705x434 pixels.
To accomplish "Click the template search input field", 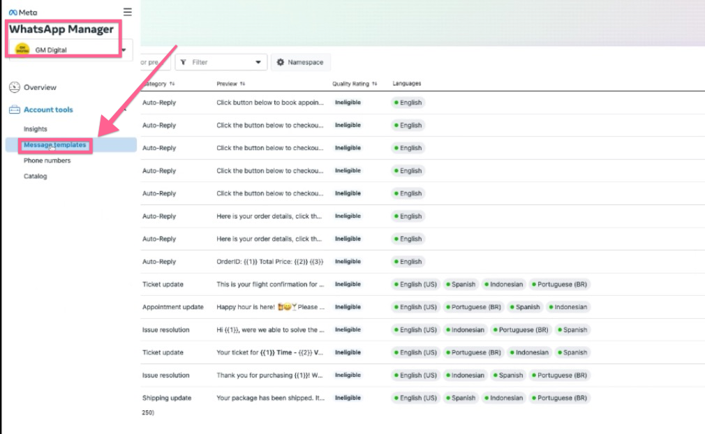I will pyautogui.click(x=154, y=62).
